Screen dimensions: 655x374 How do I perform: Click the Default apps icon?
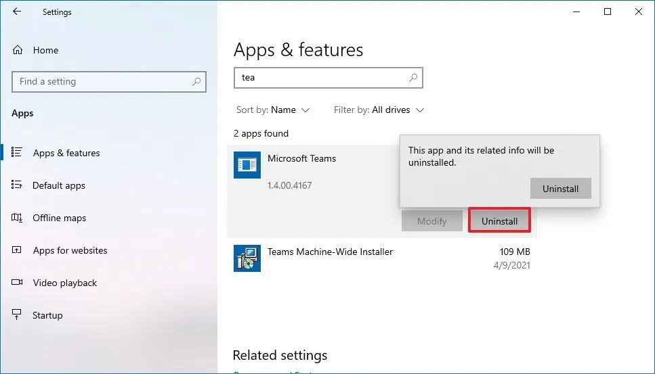coord(17,185)
